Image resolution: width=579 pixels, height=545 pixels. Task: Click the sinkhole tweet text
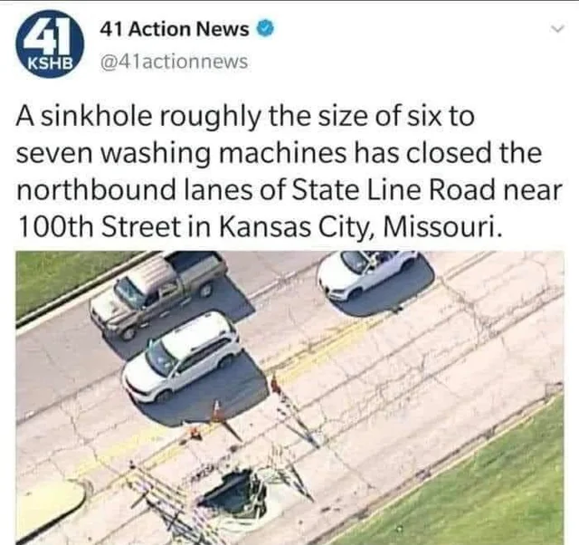(x=289, y=171)
